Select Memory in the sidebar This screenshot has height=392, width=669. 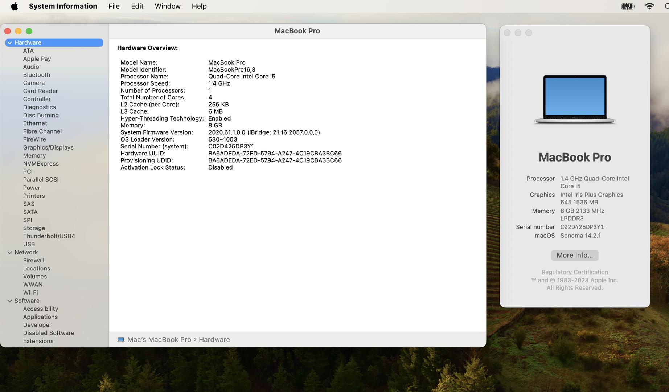coord(34,156)
